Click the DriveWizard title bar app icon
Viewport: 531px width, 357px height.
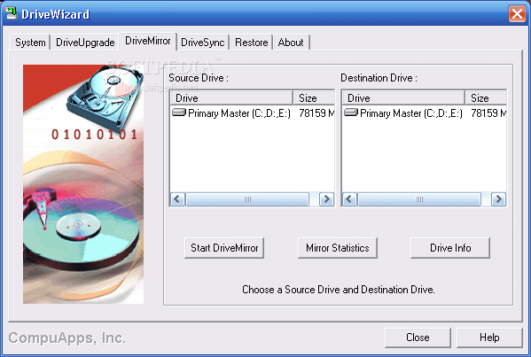pyautogui.click(x=12, y=13)
